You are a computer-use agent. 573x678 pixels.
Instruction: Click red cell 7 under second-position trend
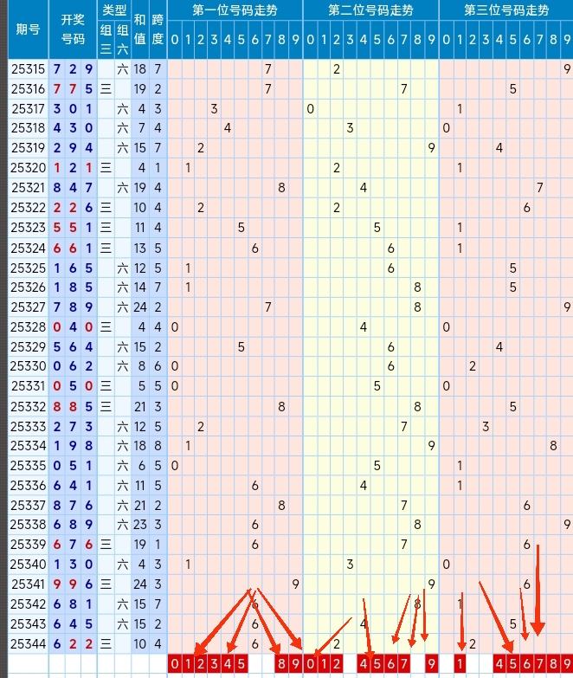403,664
